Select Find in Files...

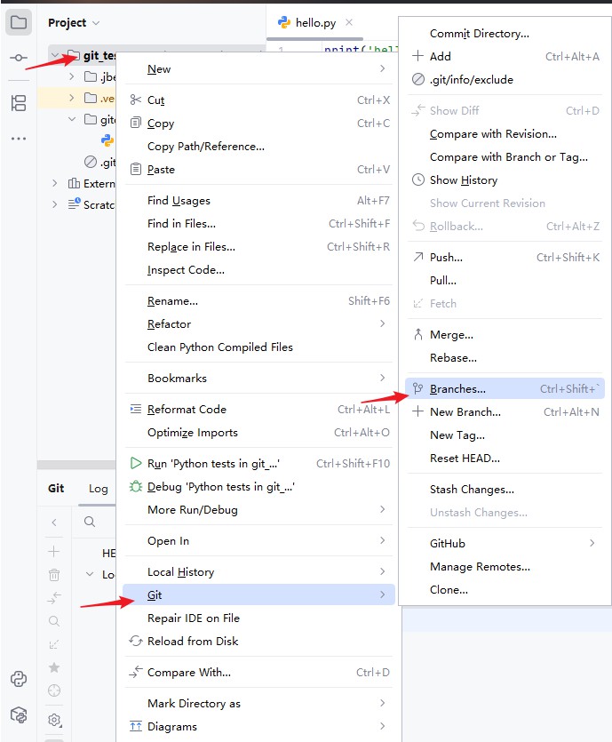[258, 223]
